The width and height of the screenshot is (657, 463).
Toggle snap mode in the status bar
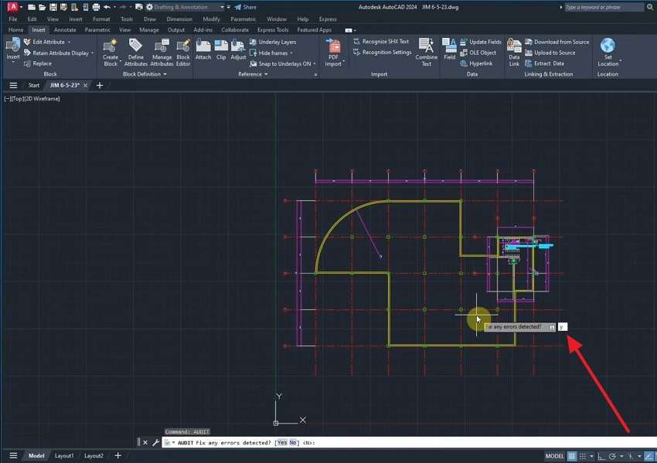pos(583,456)
